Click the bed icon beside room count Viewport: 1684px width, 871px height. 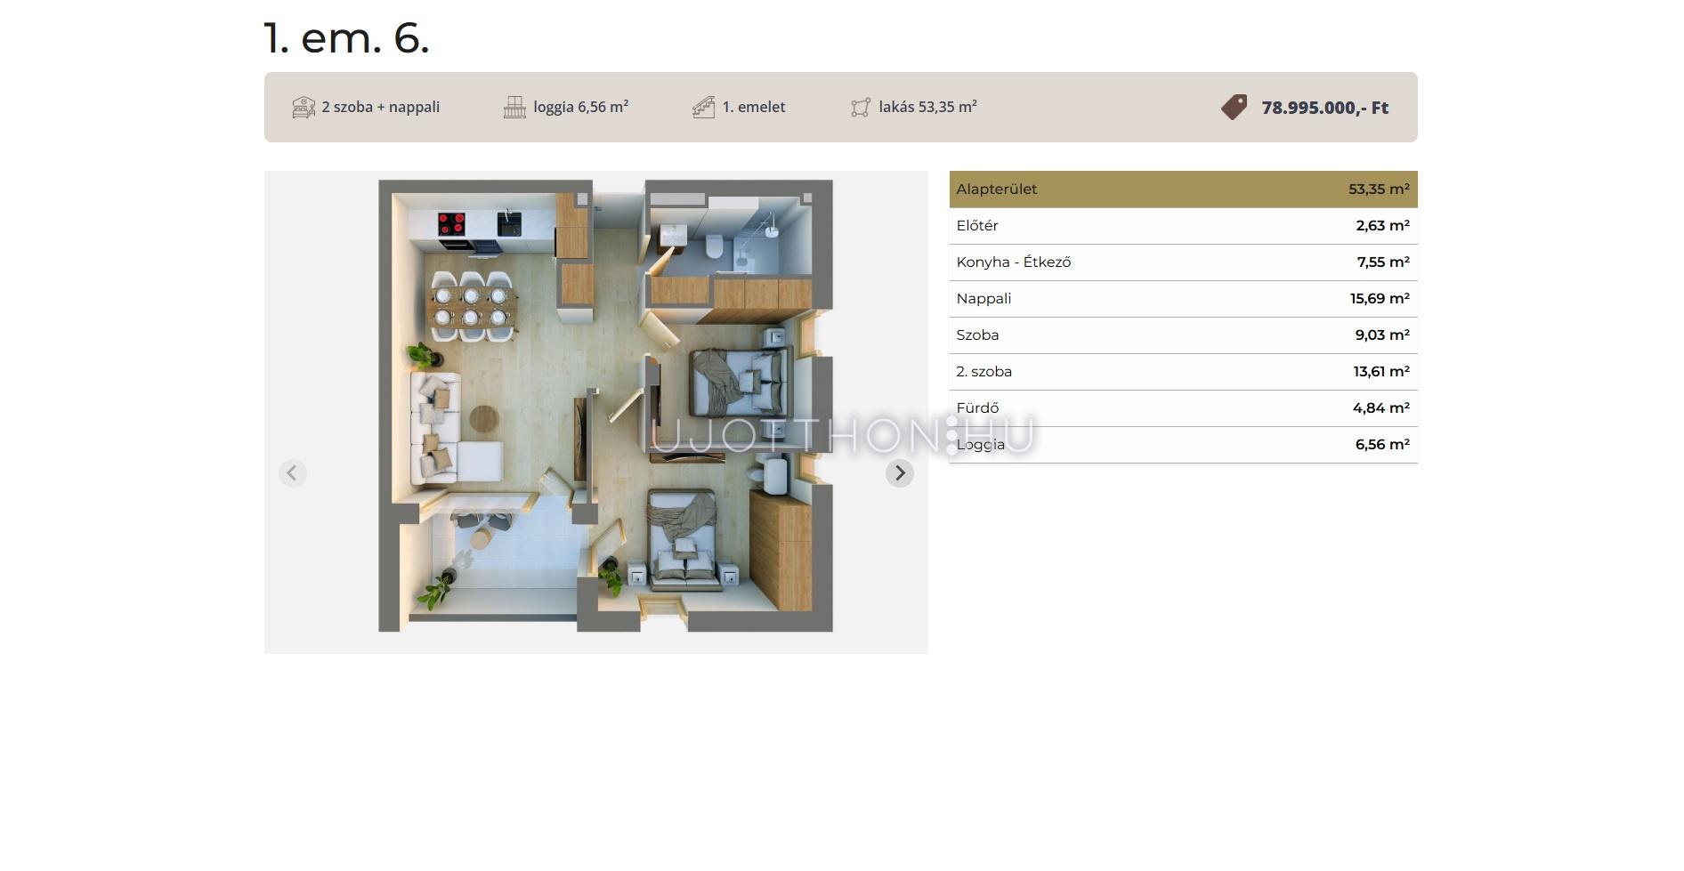[304, 108]
